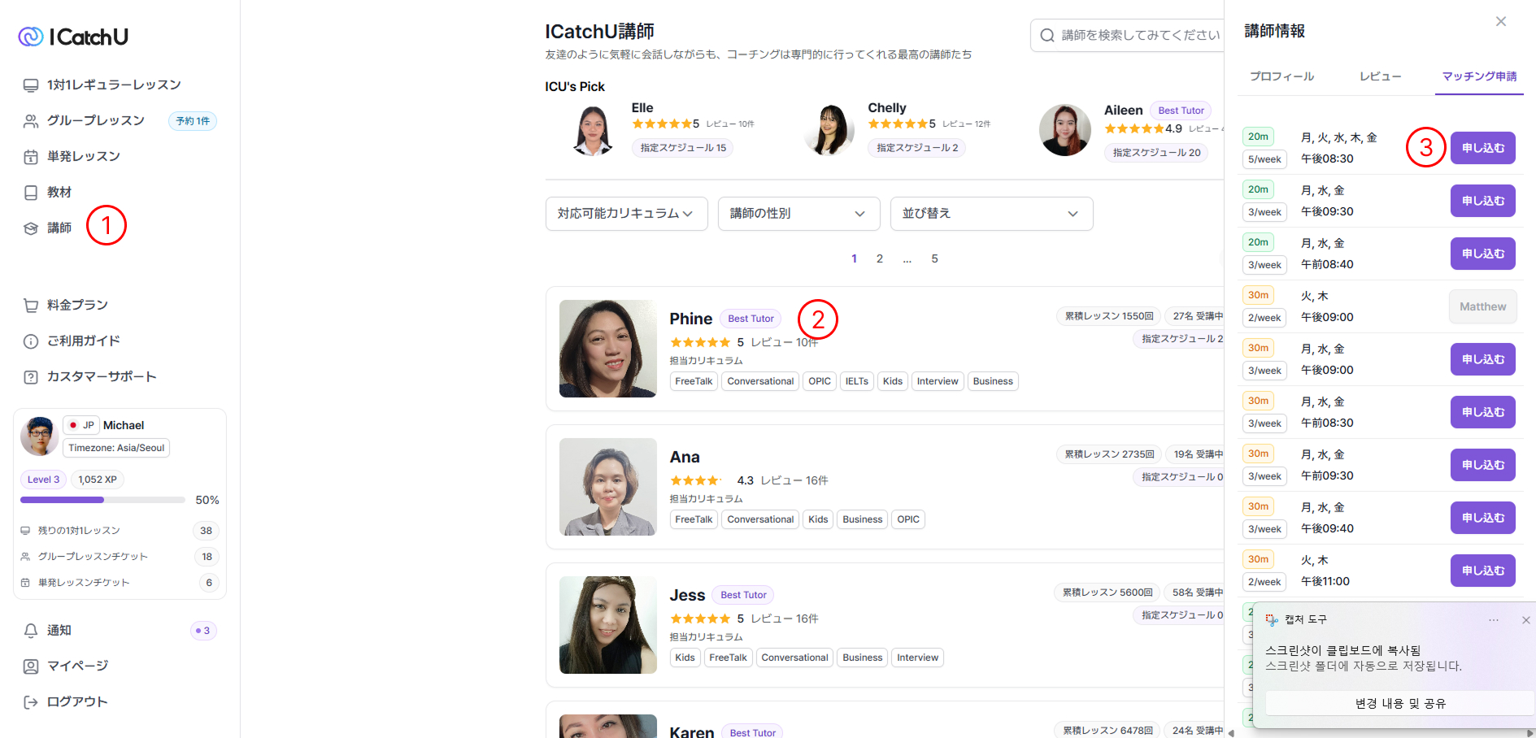
Task: Click the 予約 1件 badge
Action: [193, 121]
